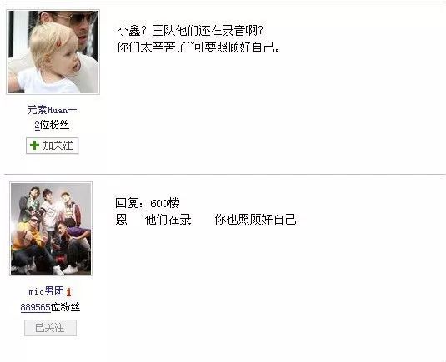This screenshot has height=362, width=446.
Task: Follow the user with 加关注 button
Action: tap(52, 146)
